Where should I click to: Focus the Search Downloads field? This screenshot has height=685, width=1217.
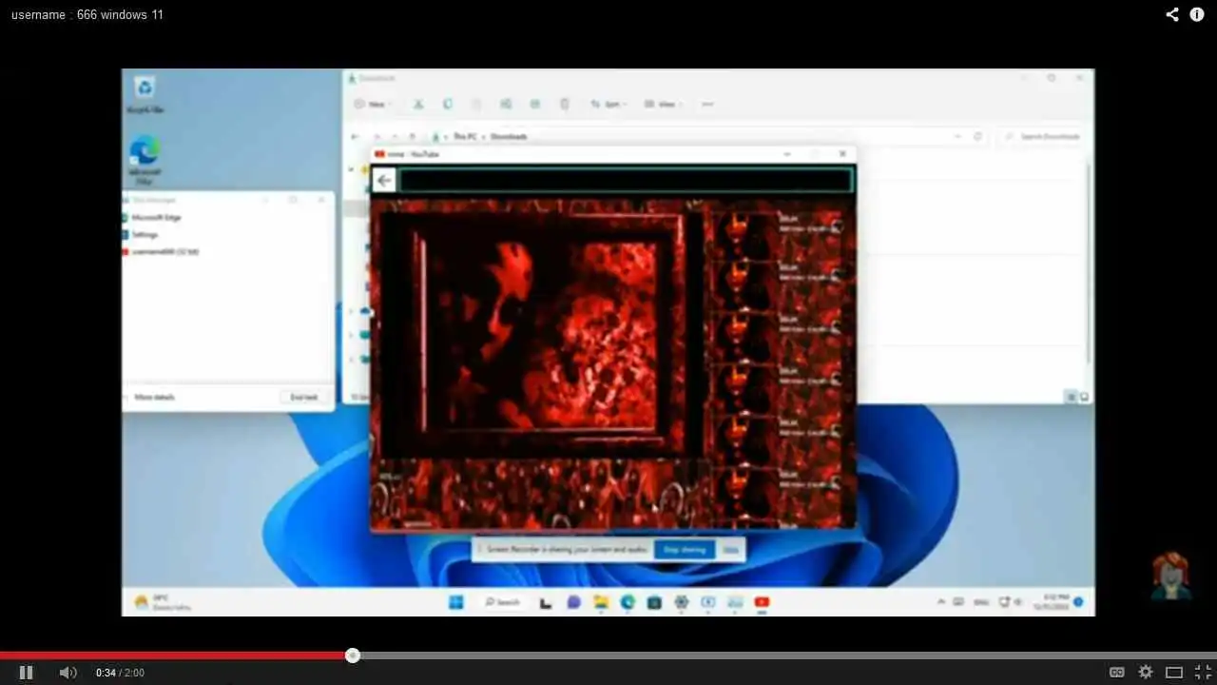[x=1042, y=137]
